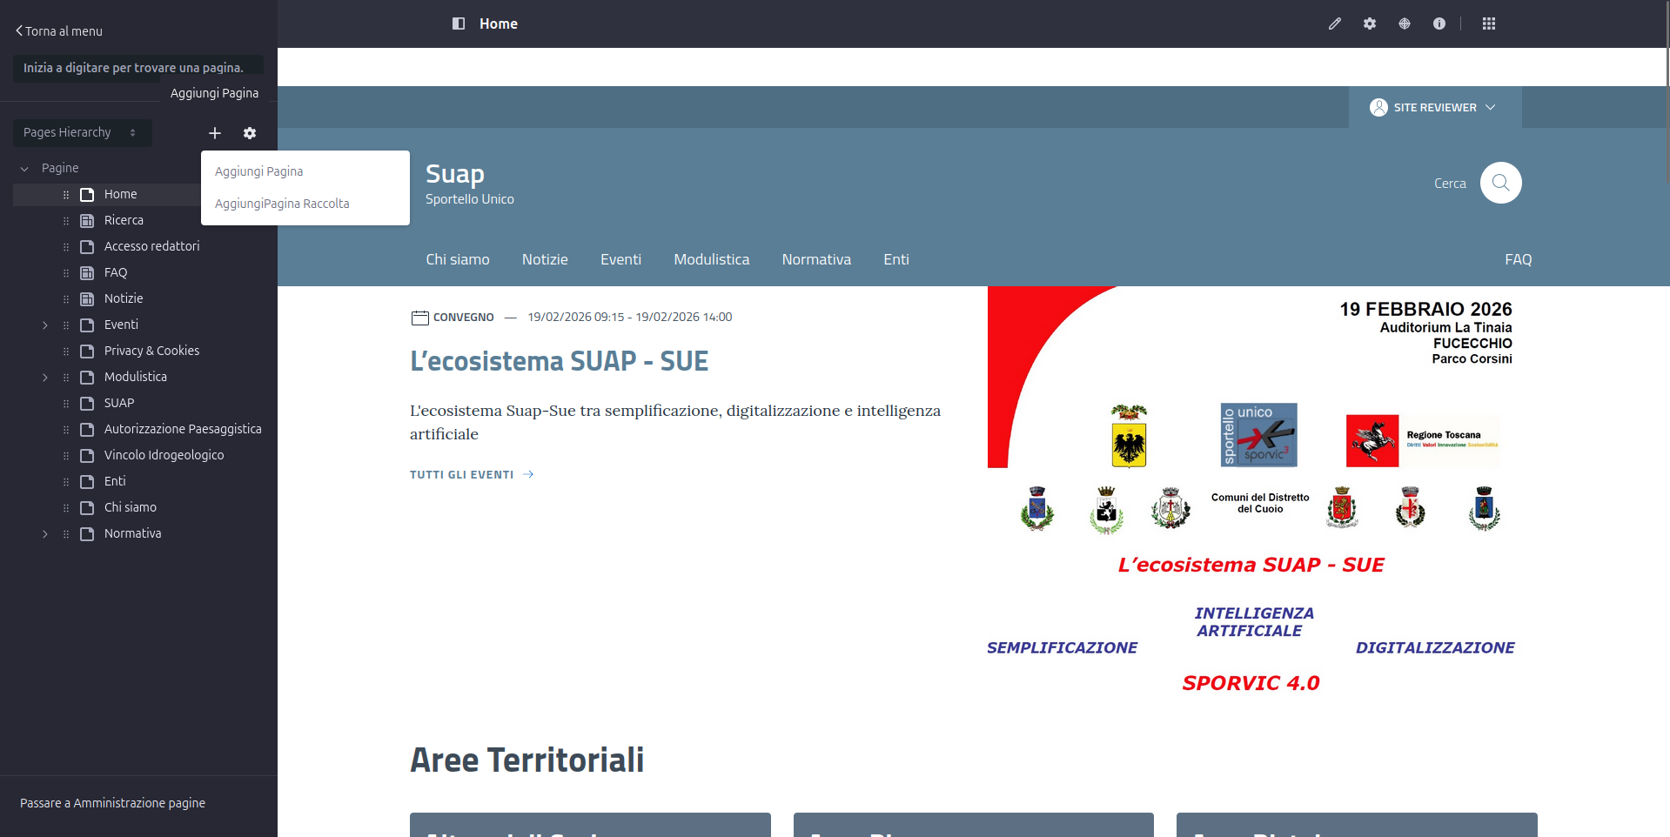Screen dimensions: 1670x837
Task: Click the globe language icon
Action: 1405,23
